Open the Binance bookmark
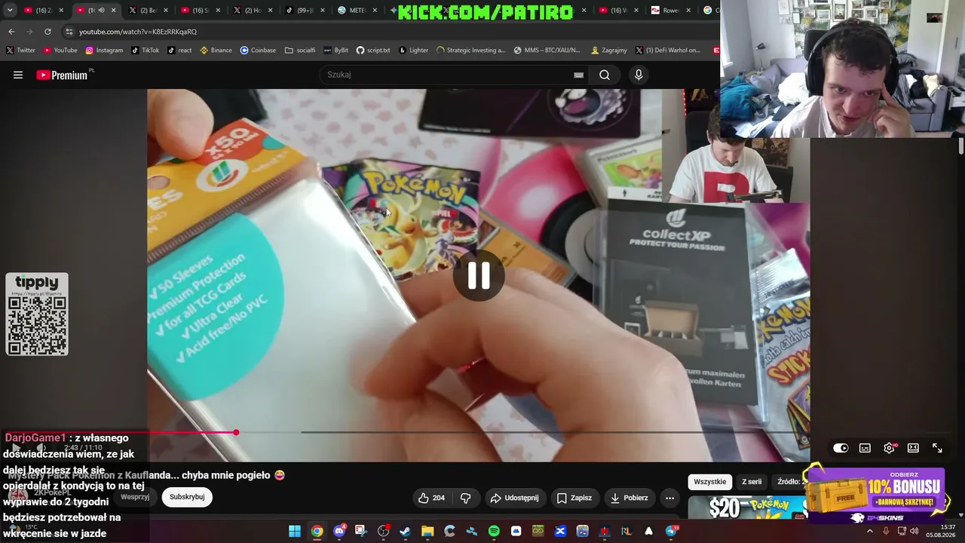This screenshot has height=543, width=965. pyautogui.click(x=216, y=51)
